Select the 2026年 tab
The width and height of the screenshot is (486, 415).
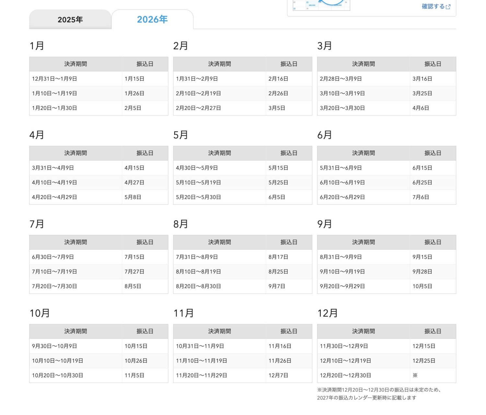[152, 20]
